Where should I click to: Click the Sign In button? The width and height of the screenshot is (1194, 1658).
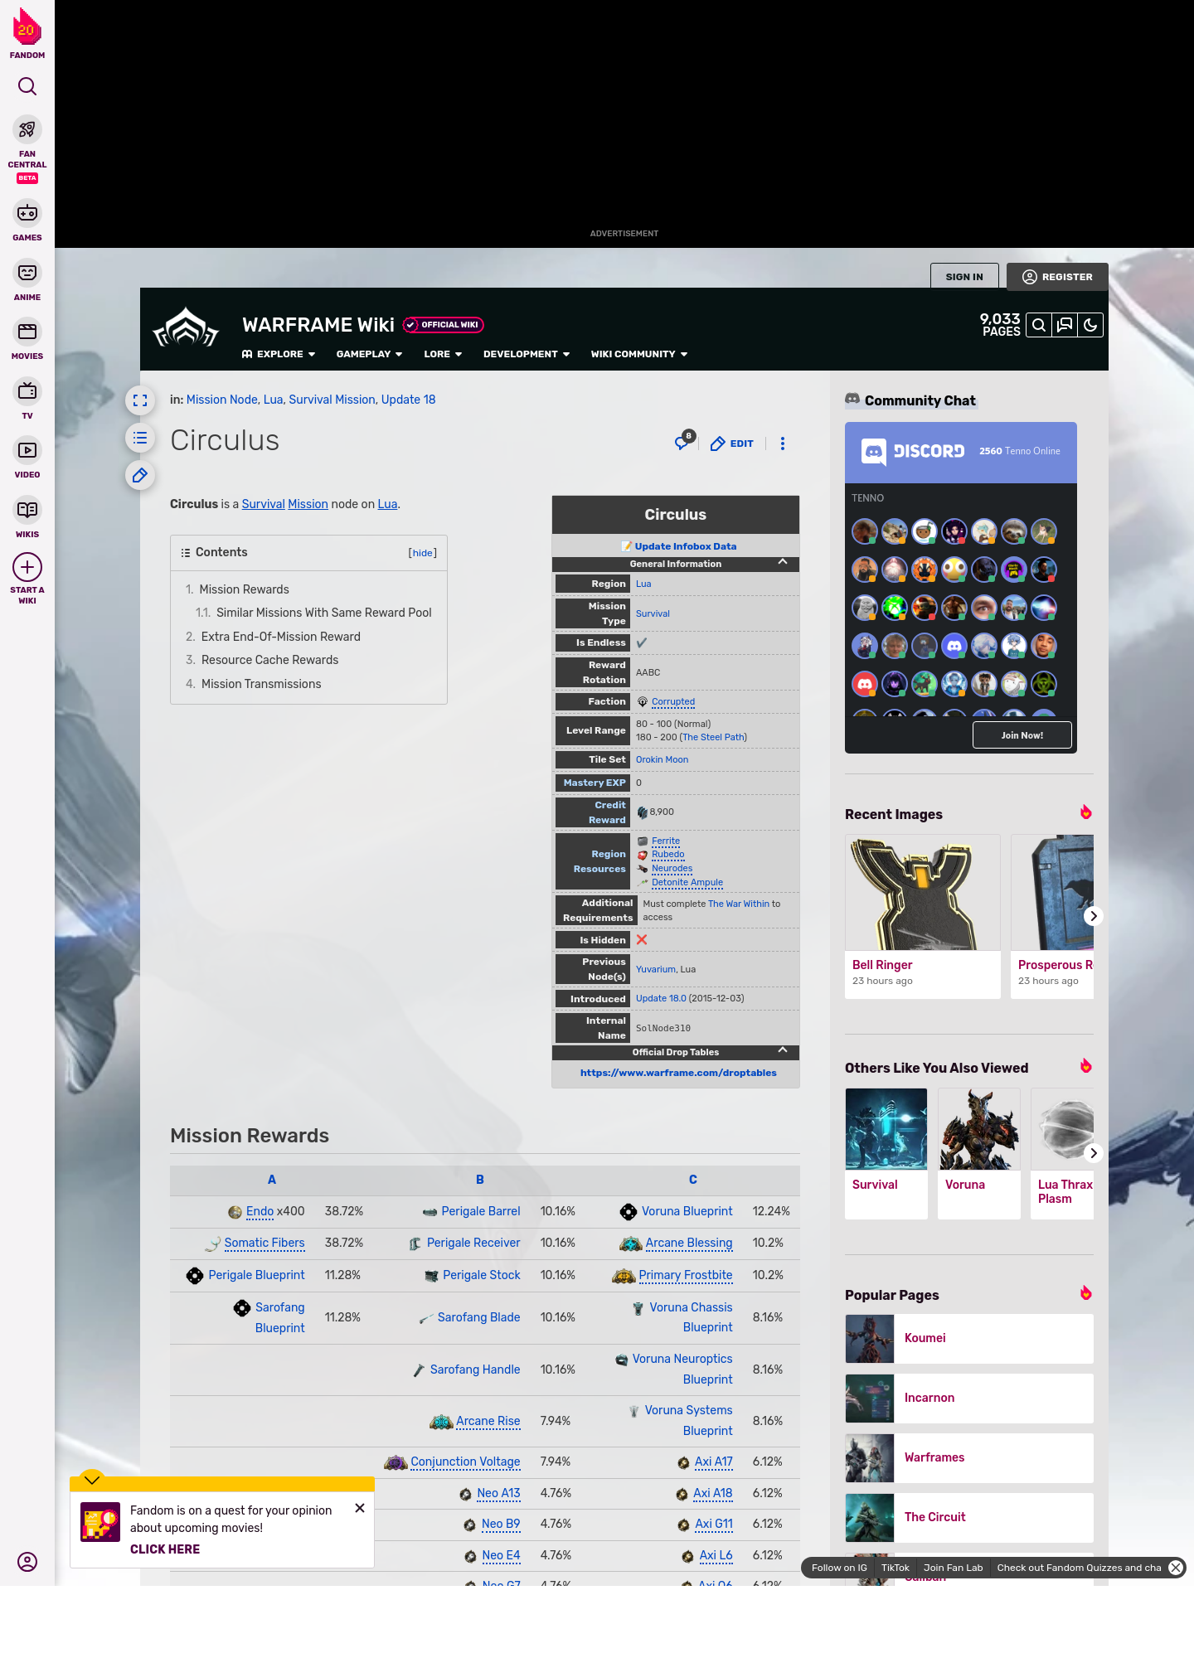[x=964, y=277]
